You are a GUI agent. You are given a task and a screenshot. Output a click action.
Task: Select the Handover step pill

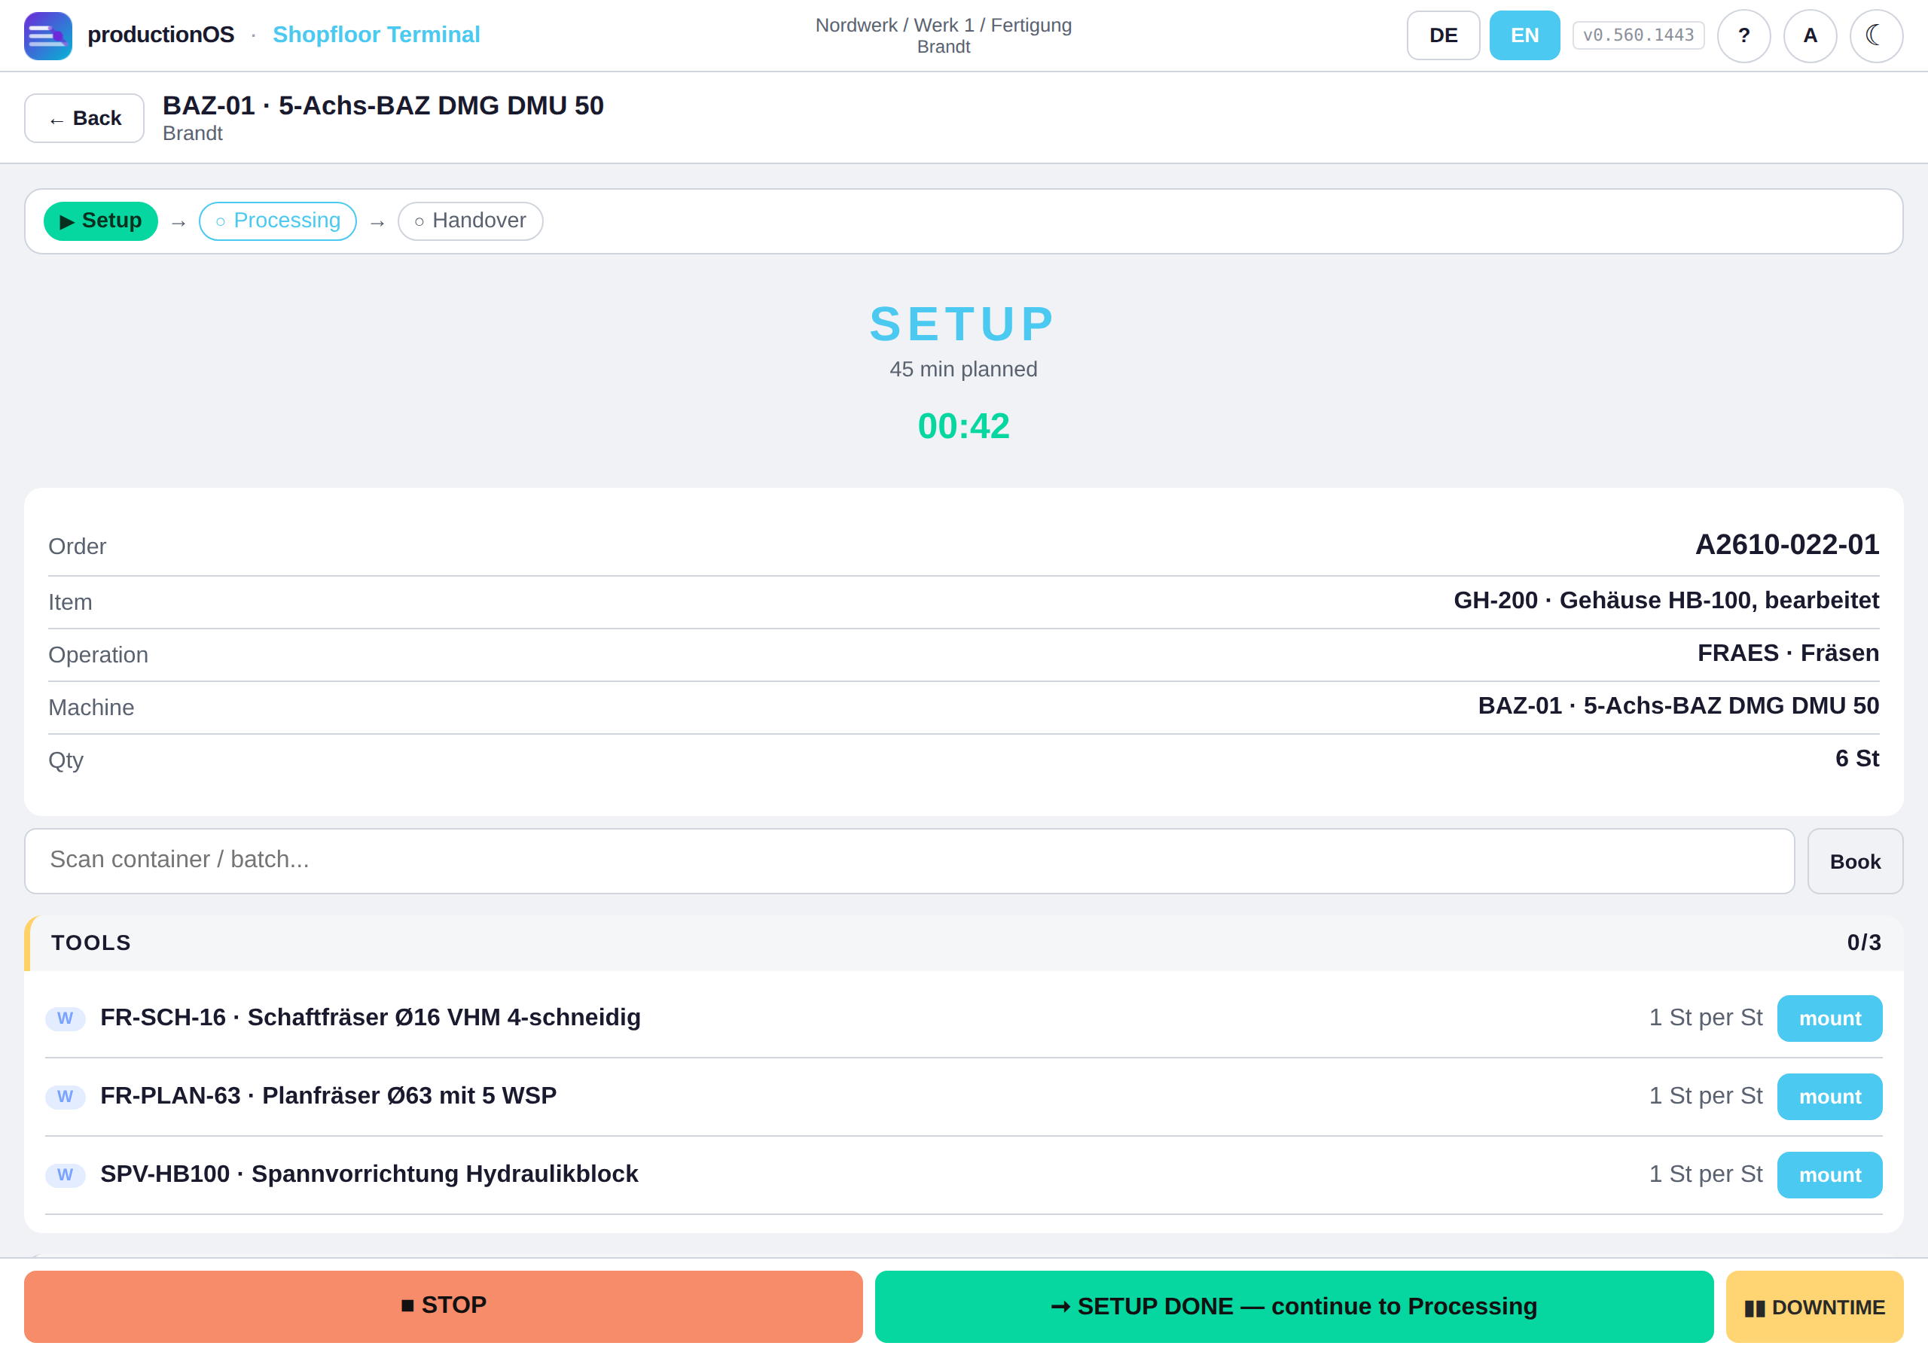[470, 221]
